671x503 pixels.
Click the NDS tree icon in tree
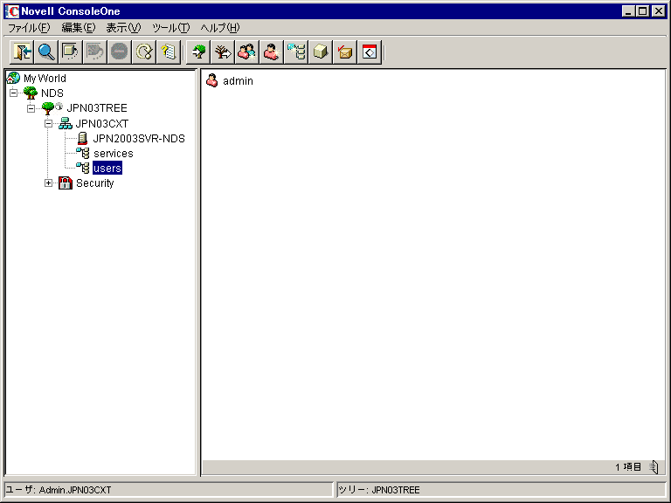(31, 93)
